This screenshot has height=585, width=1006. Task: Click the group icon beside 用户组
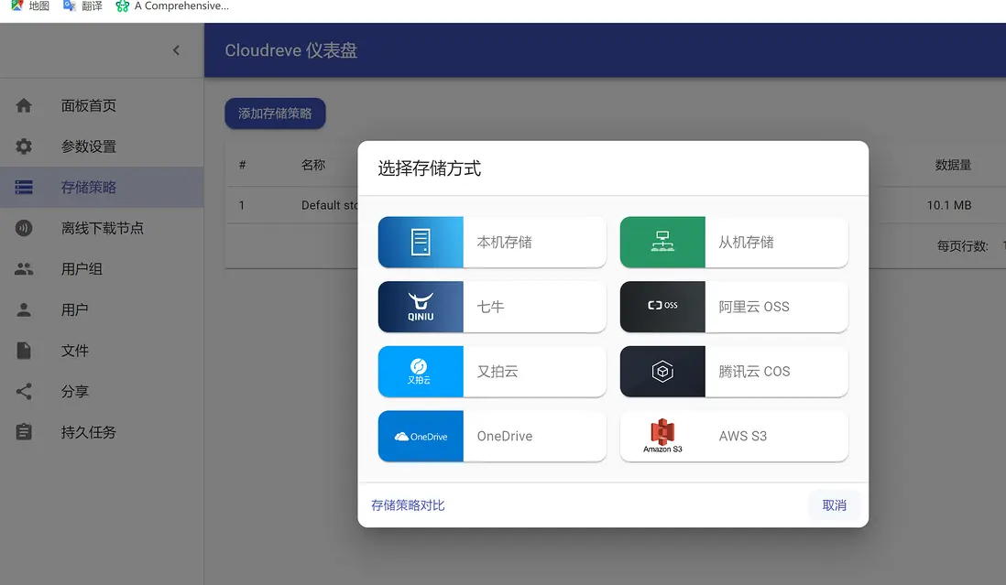(24, 269)
